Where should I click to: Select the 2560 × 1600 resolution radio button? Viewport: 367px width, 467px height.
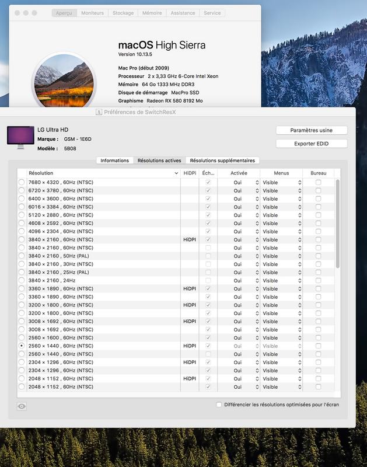click(x=22, y=337)
